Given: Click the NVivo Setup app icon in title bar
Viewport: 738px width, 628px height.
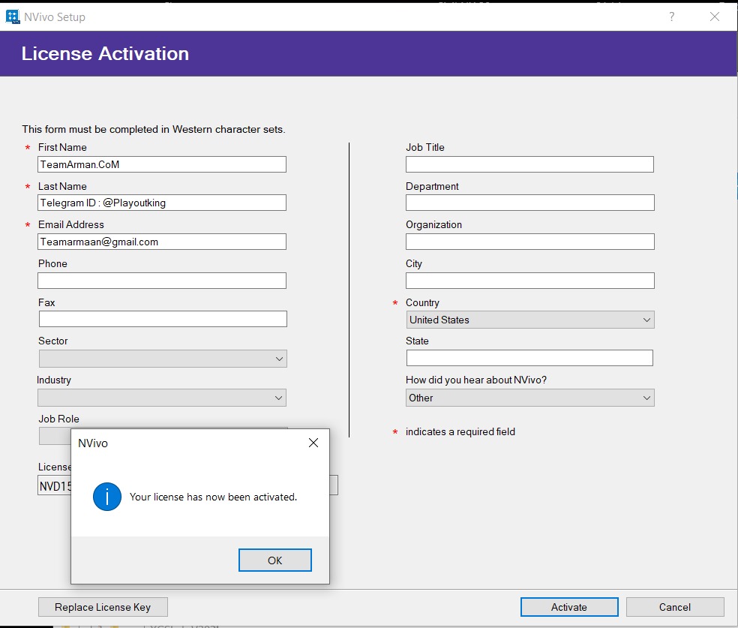Looking at the screenshot, I should 13,17.
